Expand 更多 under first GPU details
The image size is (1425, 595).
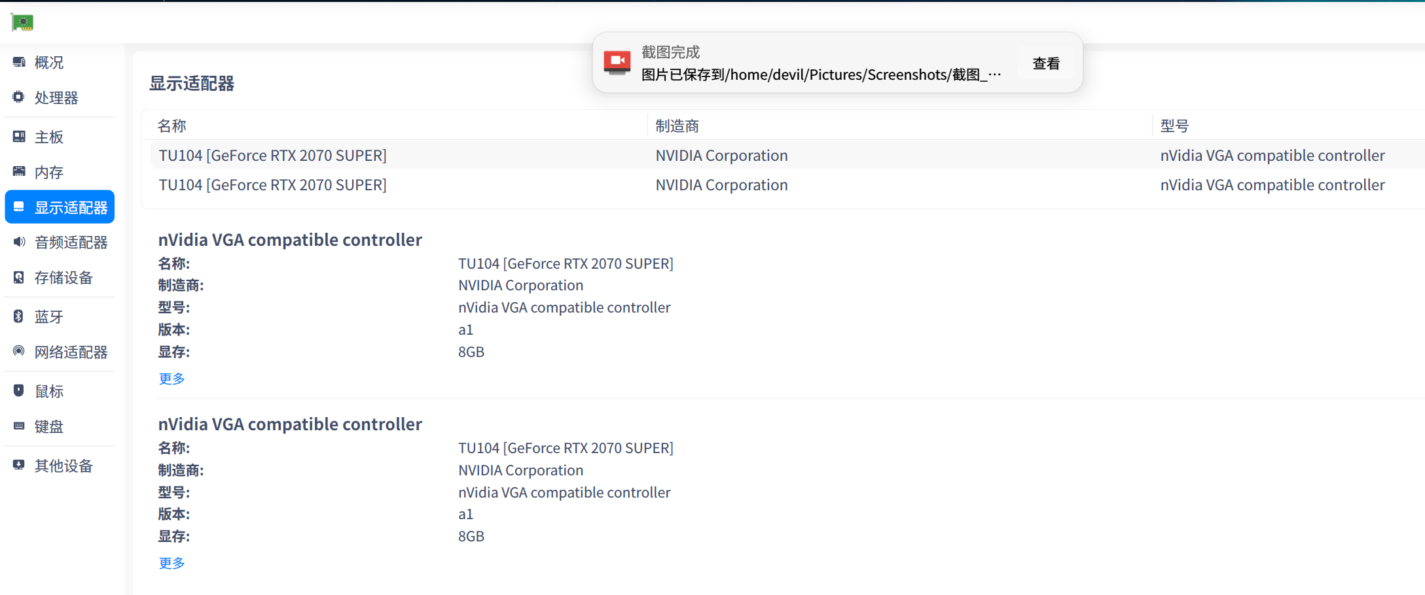[x=171, y=379]
